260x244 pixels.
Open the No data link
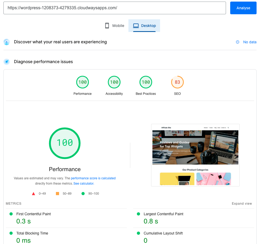249,42
